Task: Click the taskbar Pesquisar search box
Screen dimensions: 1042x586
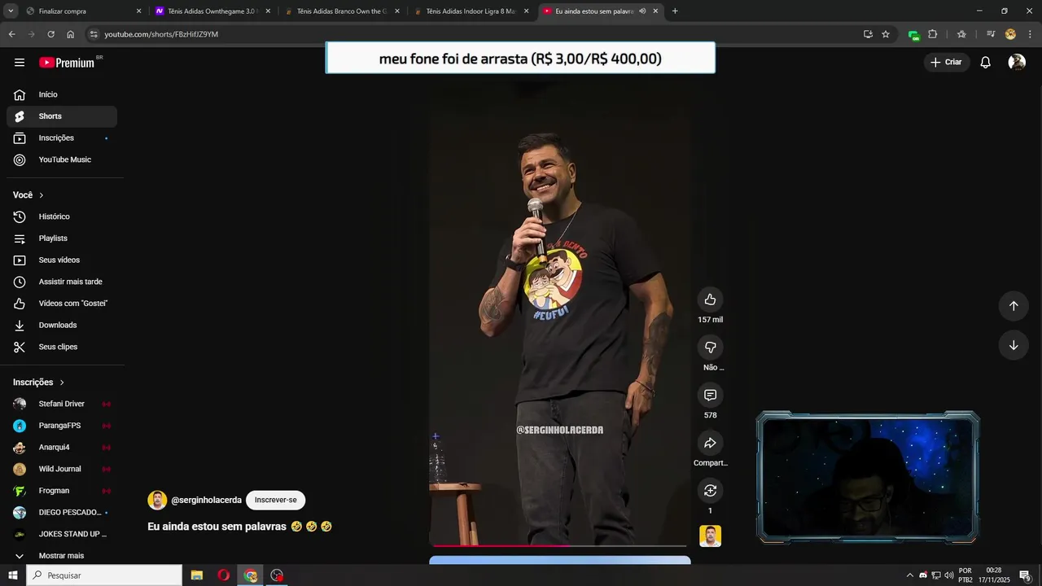Action: tap(104, 575)
